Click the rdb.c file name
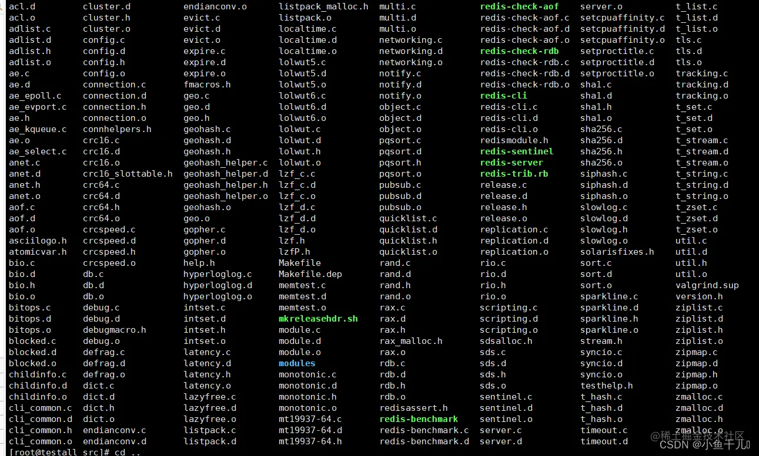 click(x=392, y=363)
